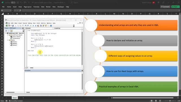Click View Code icon in Project panel
Screen dimensions: 181x102
click(6, 31)
